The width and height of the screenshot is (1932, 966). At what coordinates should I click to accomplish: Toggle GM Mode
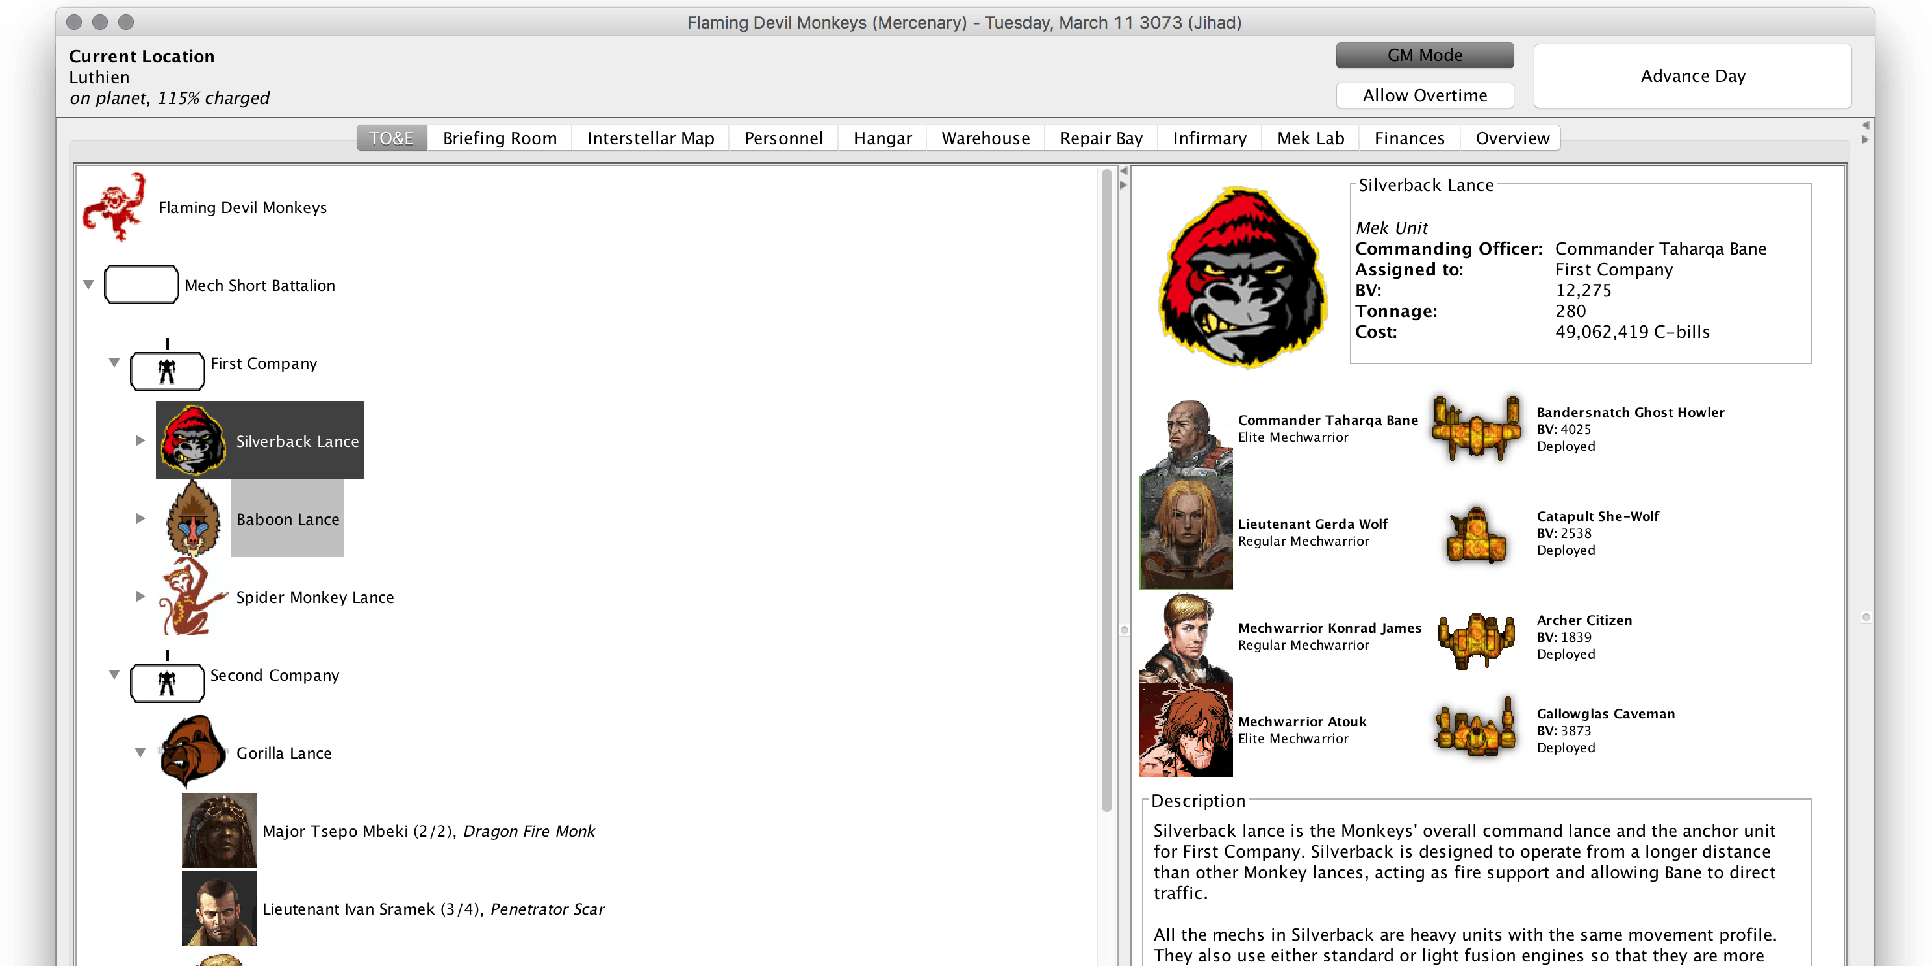(x=1424, y=55)
